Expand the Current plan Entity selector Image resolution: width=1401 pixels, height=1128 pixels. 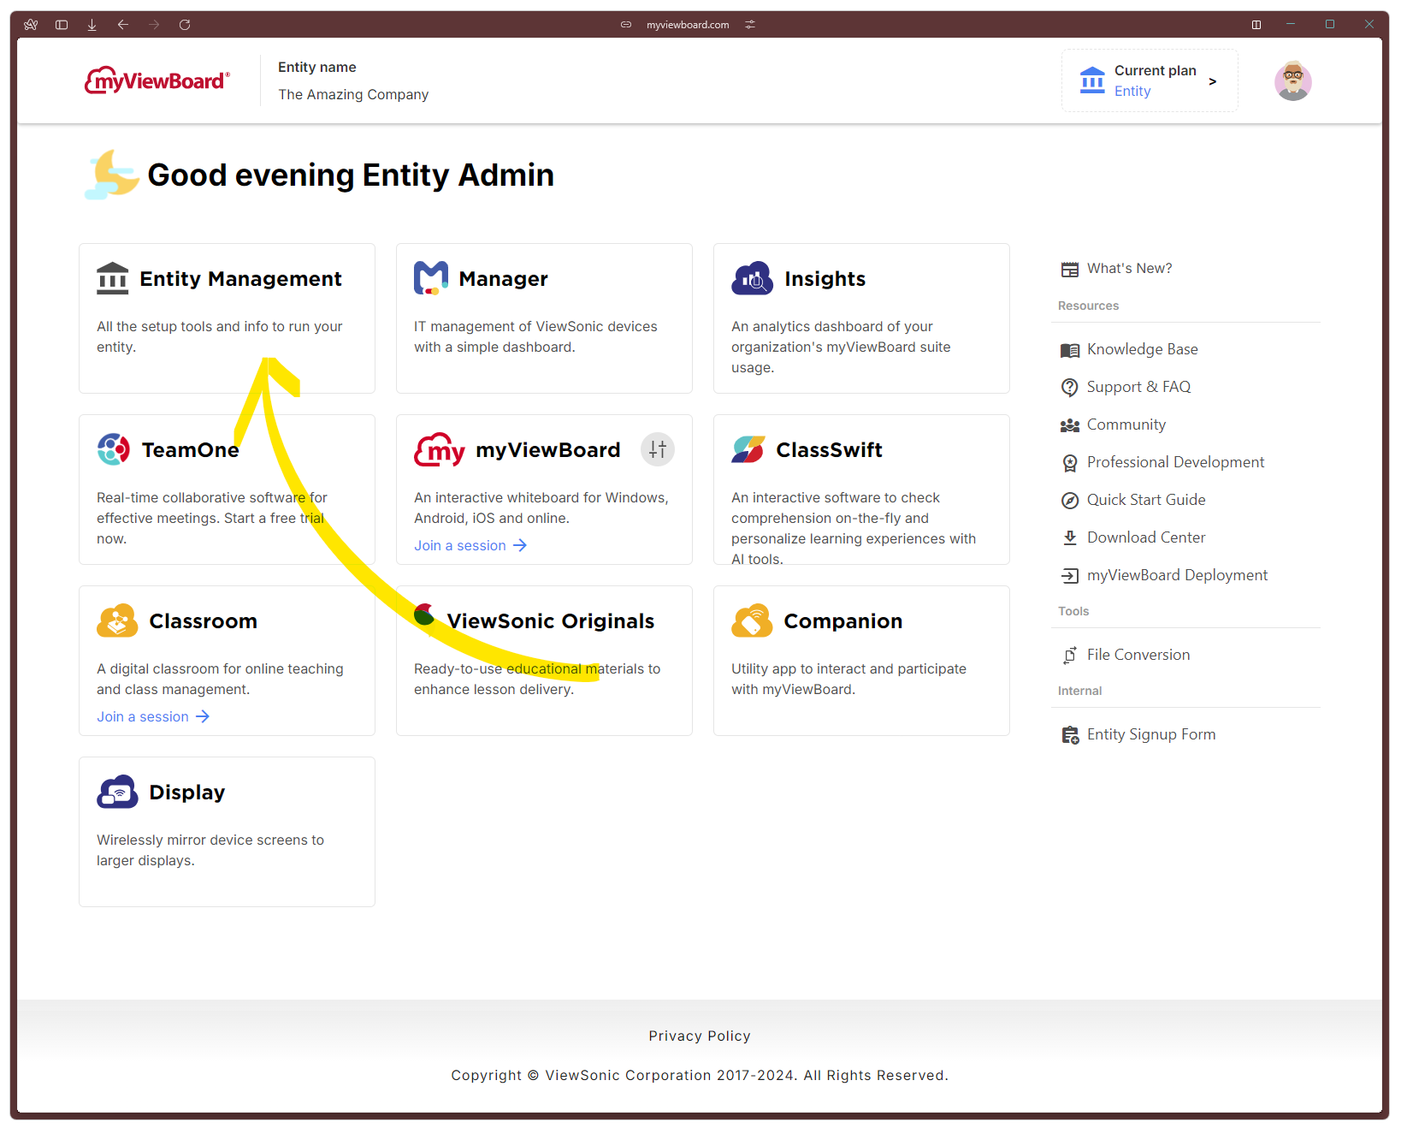(x=1149, y=80)
